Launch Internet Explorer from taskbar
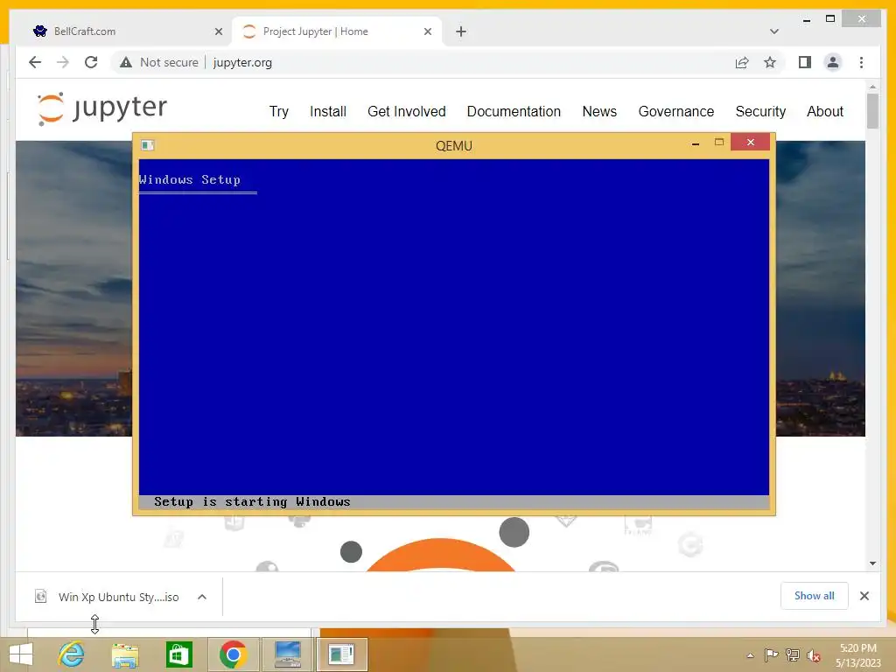This screenshot has height=672, width=896. (72, 654)
